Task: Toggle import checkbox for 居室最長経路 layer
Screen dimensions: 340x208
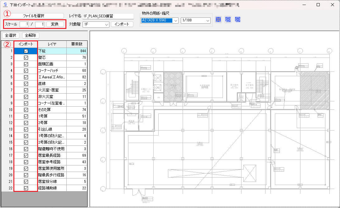Action: point(26,155)
